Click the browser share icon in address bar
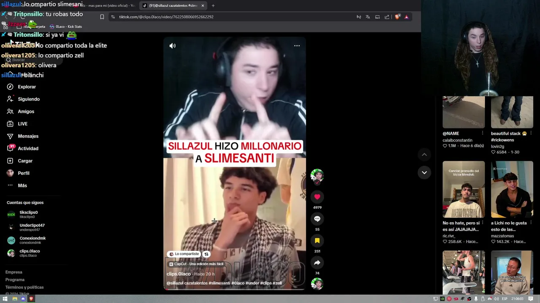Viewport: 540px width, 303px height. click(387, 17)
